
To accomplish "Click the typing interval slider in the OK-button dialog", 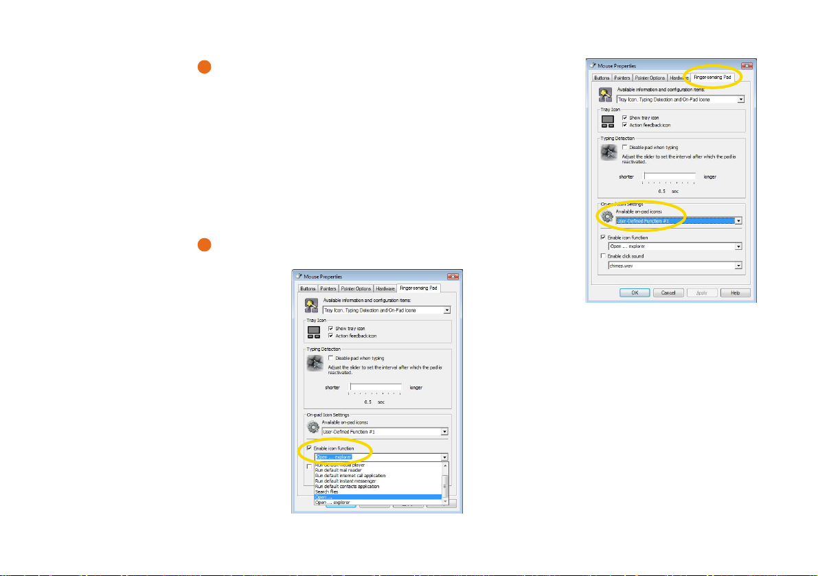I will click(668, 177).
